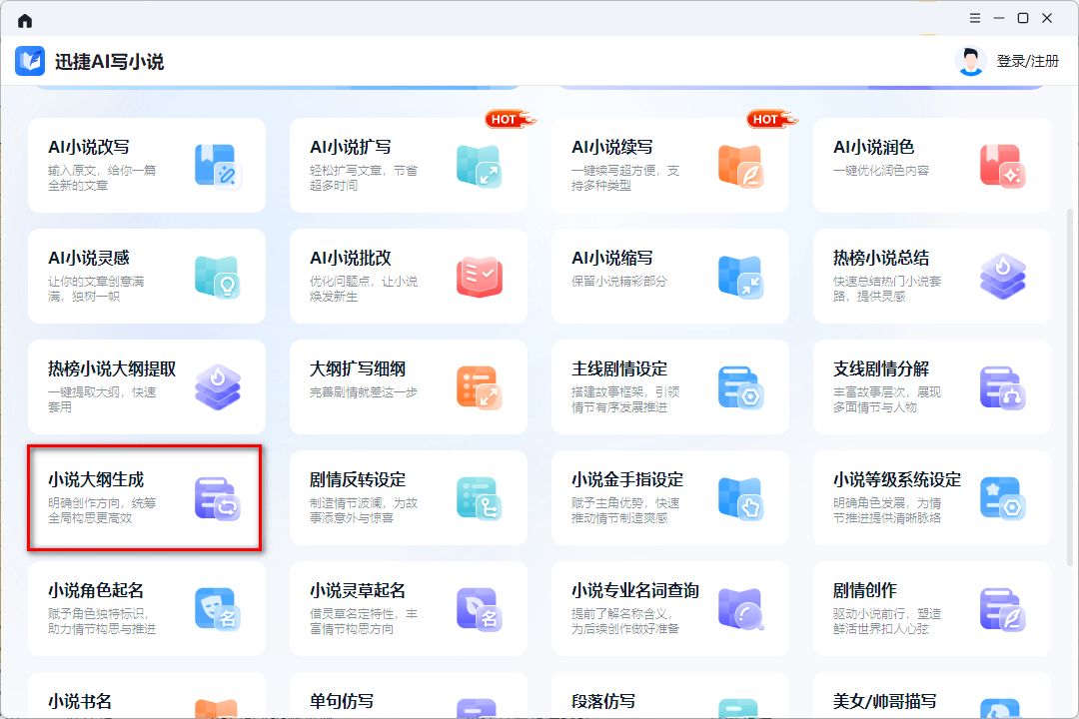
Task: Click the 小说角色起名 mask icon
Action: point(218,609)
